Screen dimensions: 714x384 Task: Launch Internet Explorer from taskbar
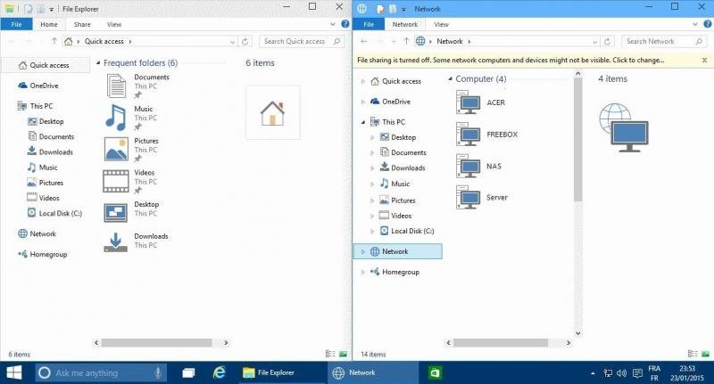[220, 373]
